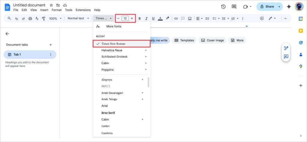307x142 pixels.
Task: Add a new document tab
Action: (50, 45)
